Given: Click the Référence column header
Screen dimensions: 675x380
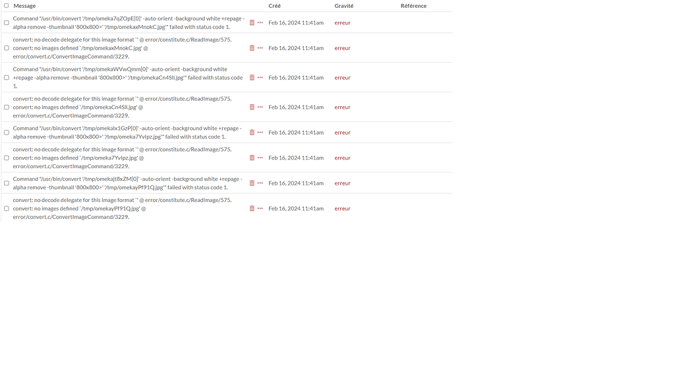Looking at the screenshot, I should coord(414,5).
